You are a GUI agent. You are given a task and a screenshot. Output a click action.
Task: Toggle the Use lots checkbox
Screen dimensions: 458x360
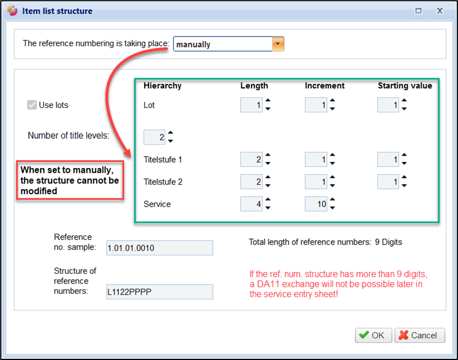click(x=32, y=105)
